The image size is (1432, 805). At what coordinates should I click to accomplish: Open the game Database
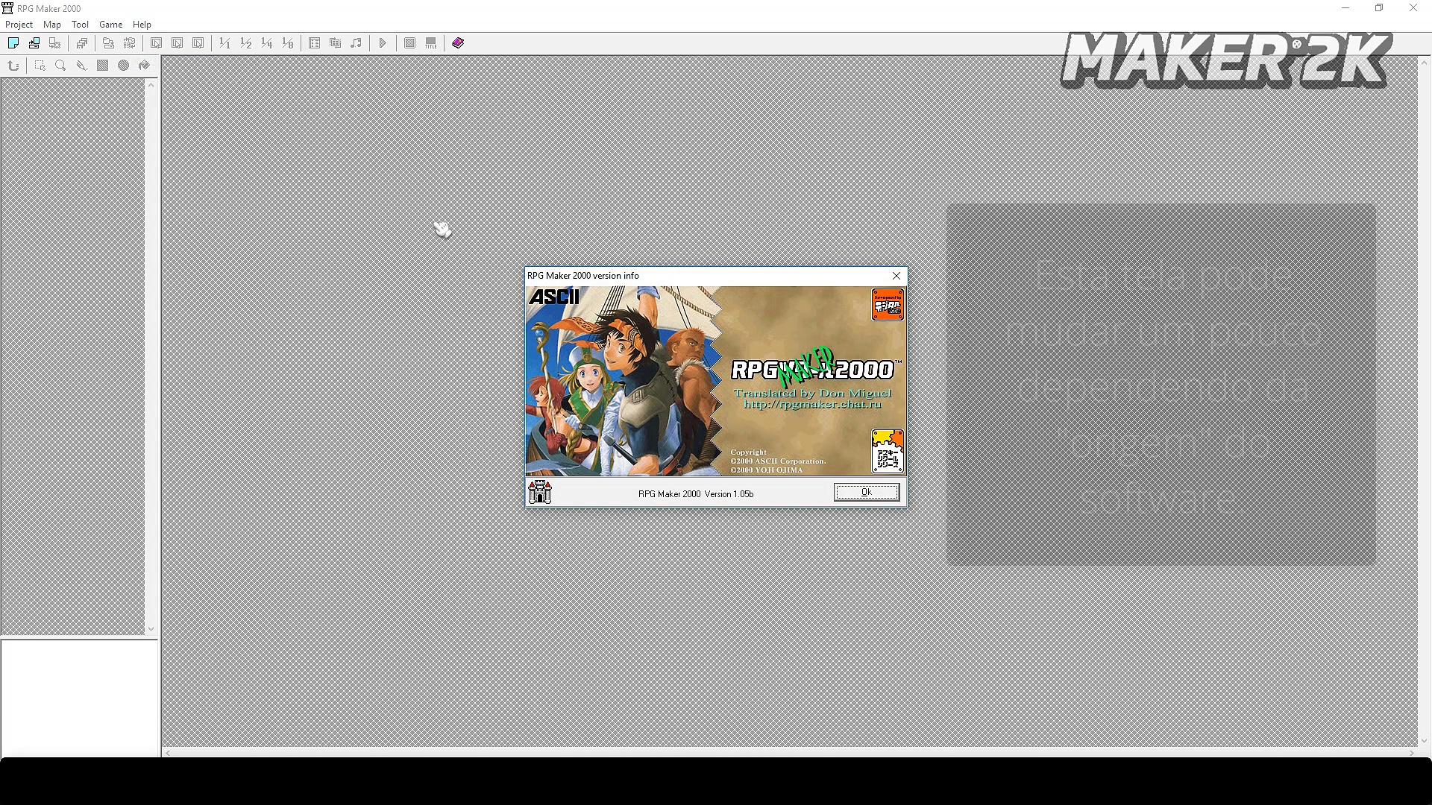pos(314,42)
